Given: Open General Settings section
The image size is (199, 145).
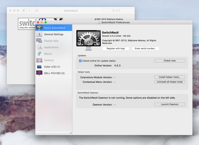Looking at the screenshot, I should pyautogui.click(x=54, y=34).
